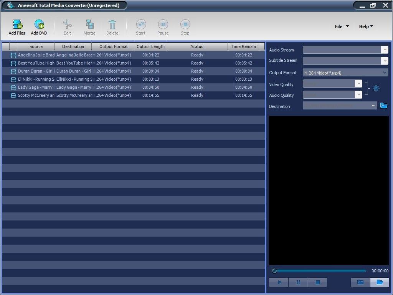
Task: Open advanced settings via gear icon
Action: pyautogui.click(x=376, y=88)
